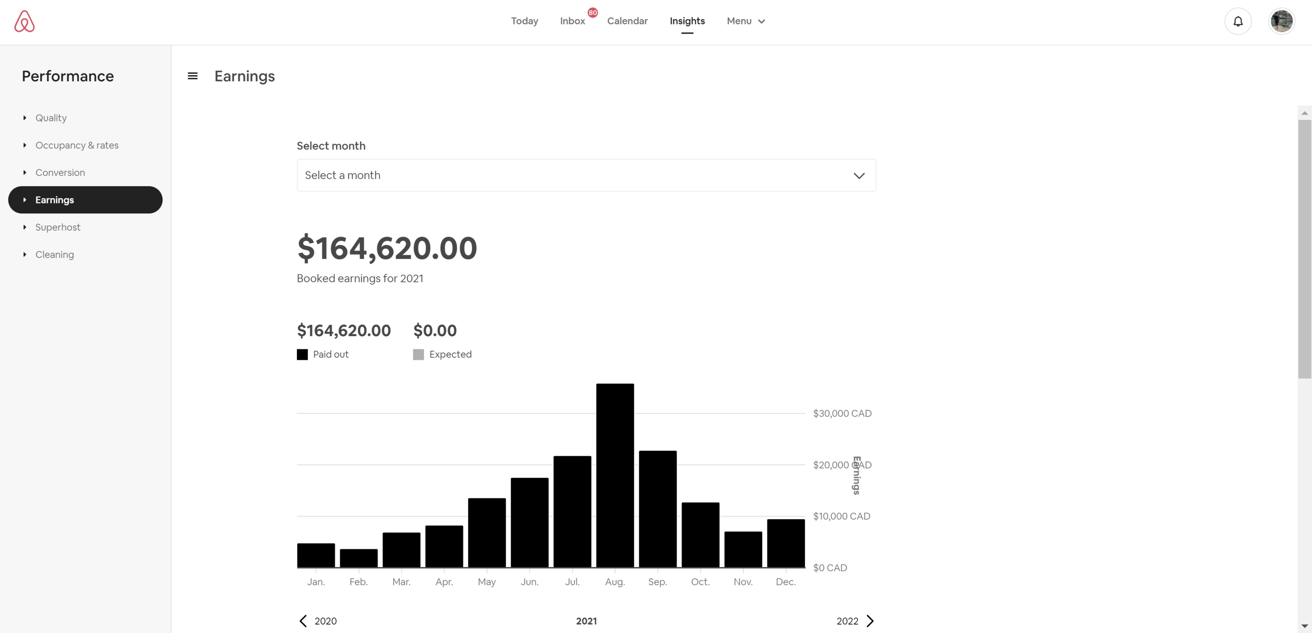
Task: Open the Cleaning section link
Action: [55, 254]
